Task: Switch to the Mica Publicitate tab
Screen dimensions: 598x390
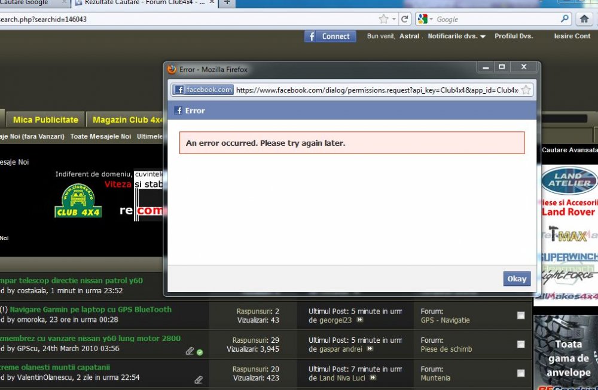Action: coord(45,119)
